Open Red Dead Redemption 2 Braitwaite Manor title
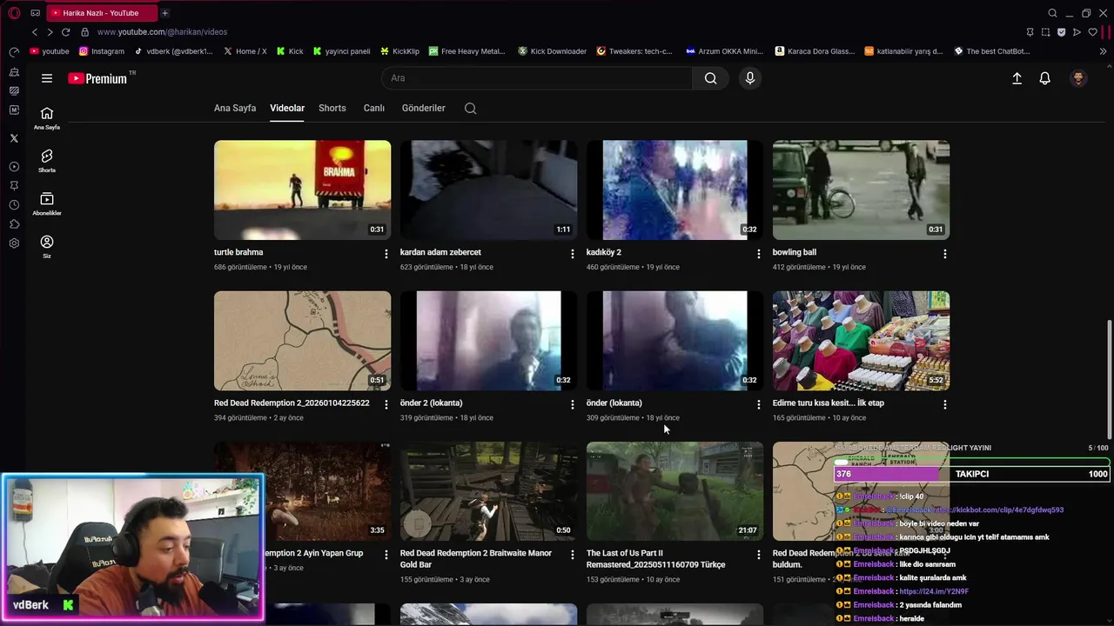Screen dimensions: 1114x626 click(x=476, y=559)
